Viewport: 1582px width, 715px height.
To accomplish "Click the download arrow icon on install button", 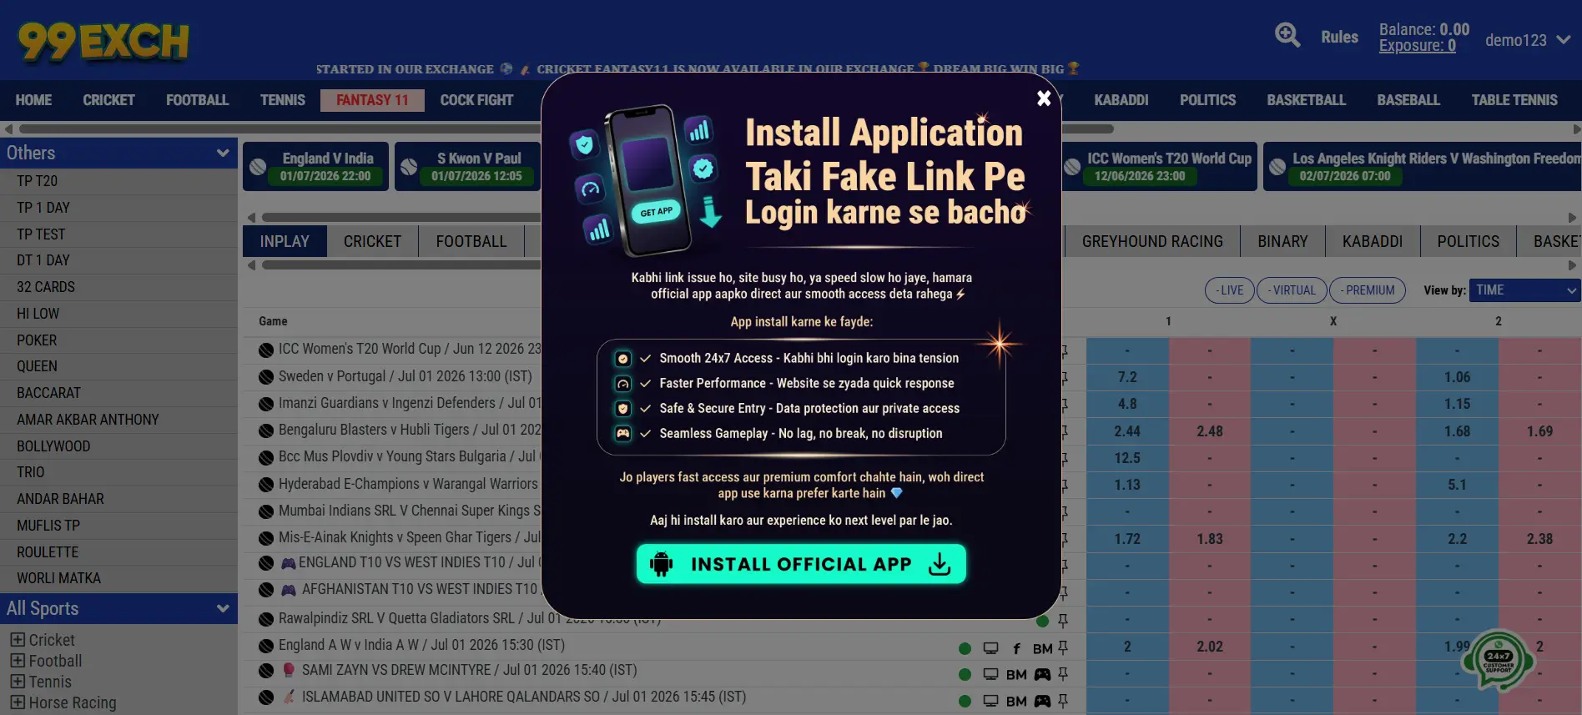I will coord(940,564).
